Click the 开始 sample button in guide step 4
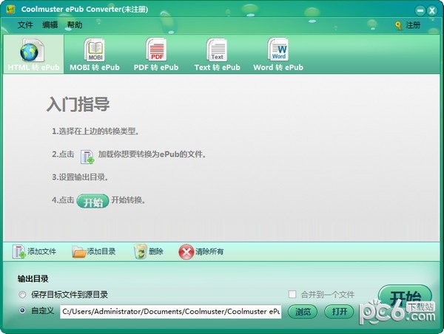 pyautogui.click(x=92, y=201)
